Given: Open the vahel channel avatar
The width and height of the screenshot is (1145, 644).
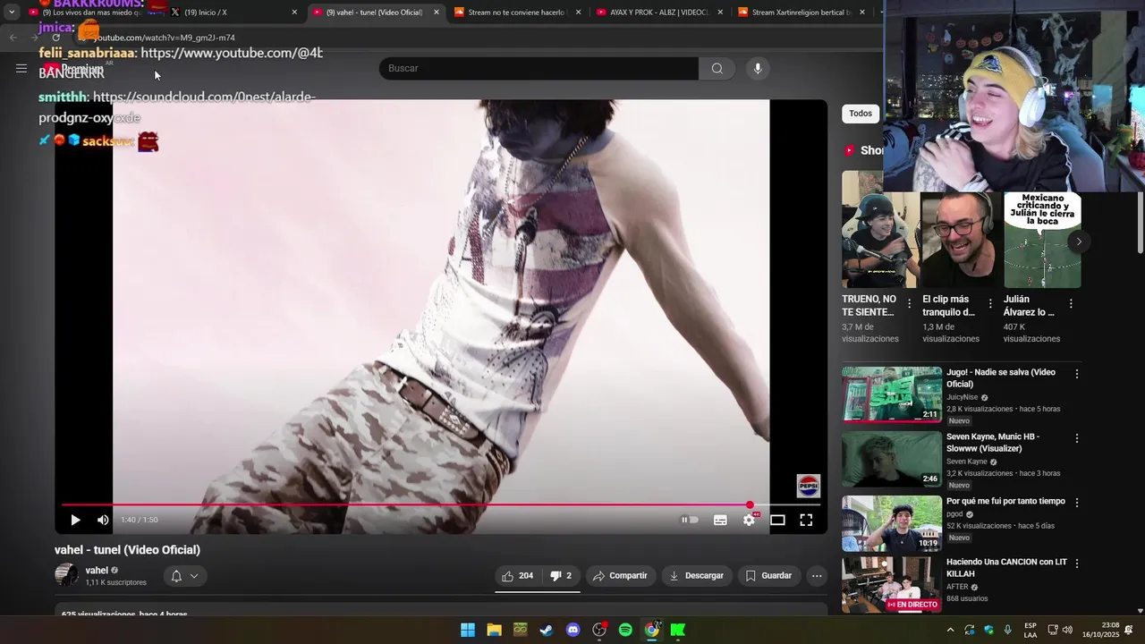Looking at the screenshot, I should (66, 575).
